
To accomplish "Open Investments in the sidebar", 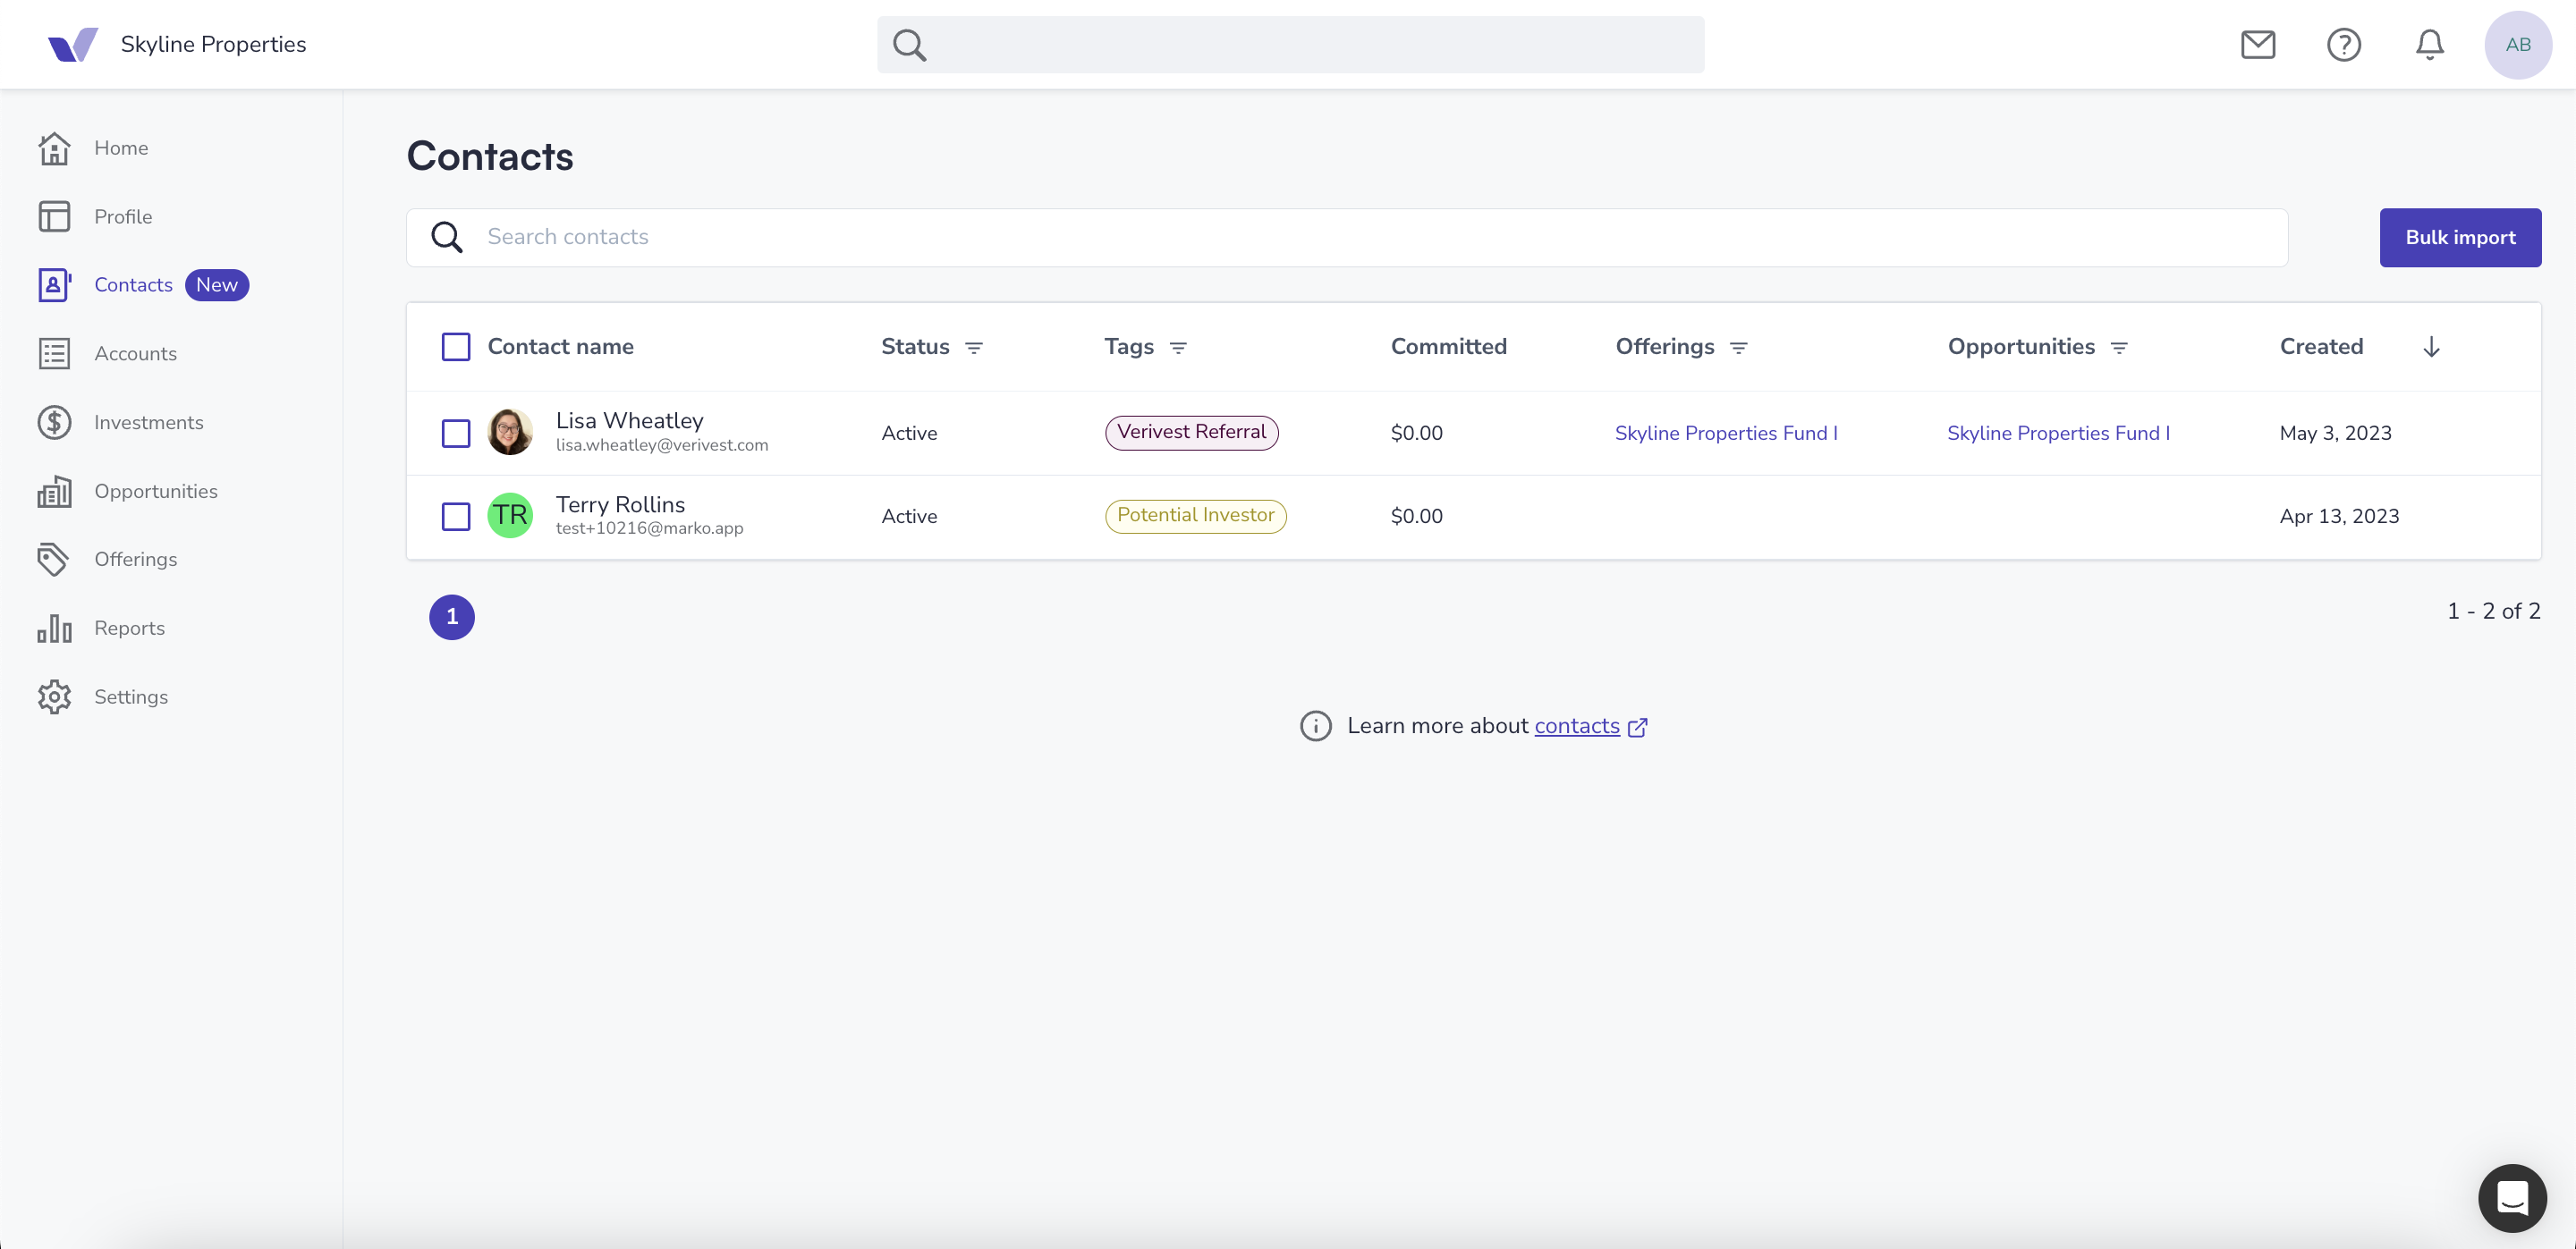I will coord(148,423).
